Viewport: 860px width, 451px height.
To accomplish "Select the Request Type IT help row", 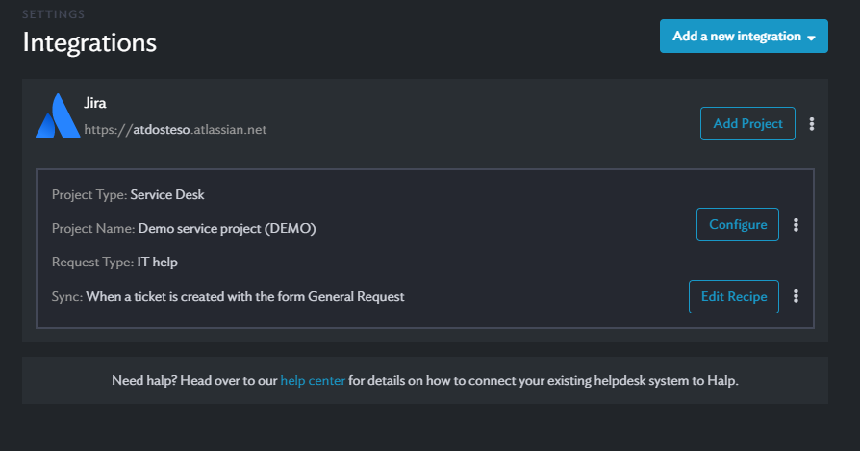I will click(114, 262).
